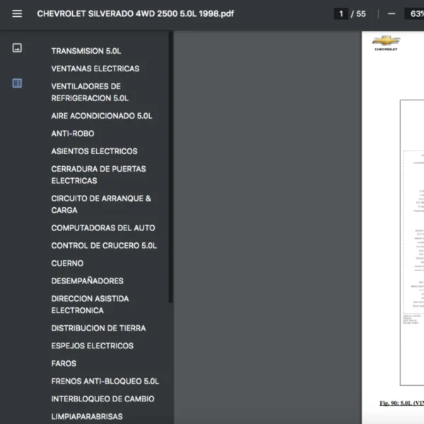Screen dimensions: 424x424
Task: Select the page number field
Action: 341,13
